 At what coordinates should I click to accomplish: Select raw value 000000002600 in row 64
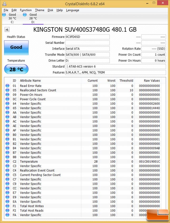[x=149, y=103]
